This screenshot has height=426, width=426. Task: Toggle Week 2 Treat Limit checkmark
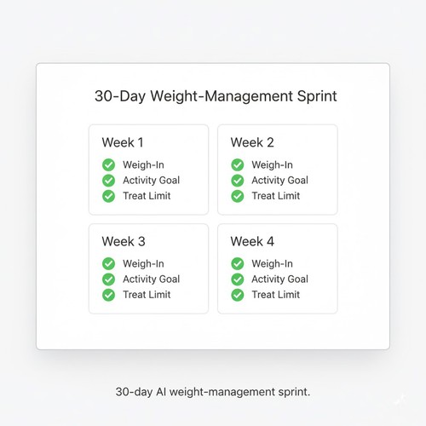point(238,196)
